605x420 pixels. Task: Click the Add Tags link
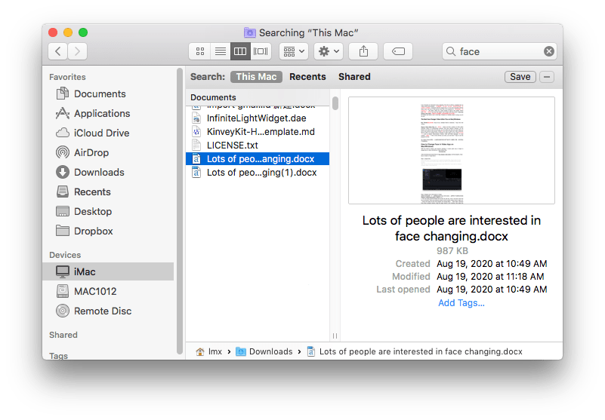461,303
